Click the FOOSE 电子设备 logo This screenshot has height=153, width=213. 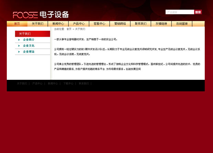pyautogui.click(x=41, y=14)
